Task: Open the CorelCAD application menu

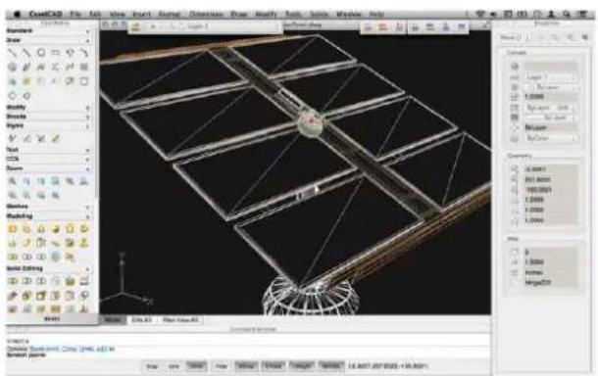Action: pos(46,14)
